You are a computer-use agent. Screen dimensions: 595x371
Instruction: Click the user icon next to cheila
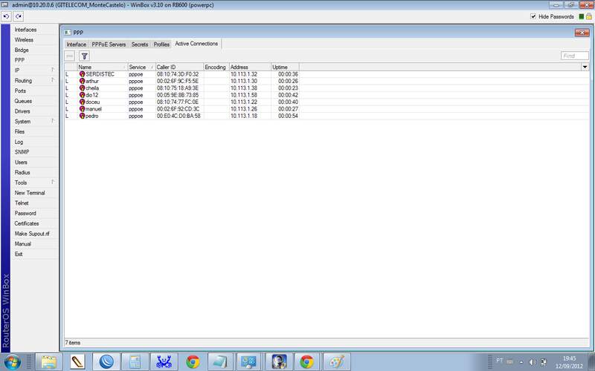point(82,88)
